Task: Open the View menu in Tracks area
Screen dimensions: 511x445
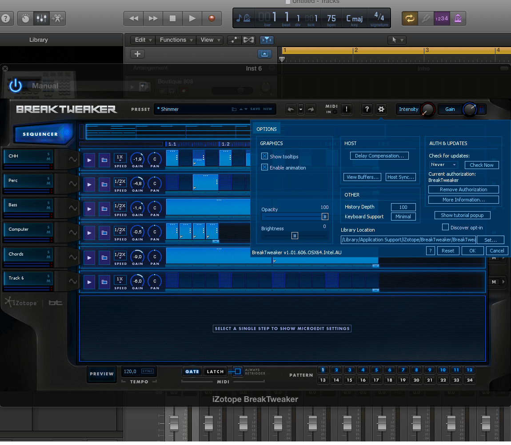Action: point(210,39)
